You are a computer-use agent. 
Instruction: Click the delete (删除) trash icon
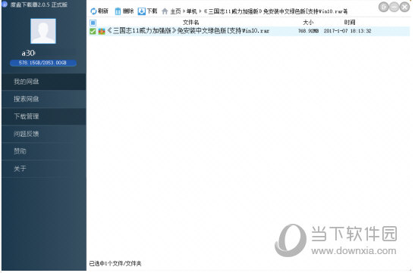[x=118, y=11]
